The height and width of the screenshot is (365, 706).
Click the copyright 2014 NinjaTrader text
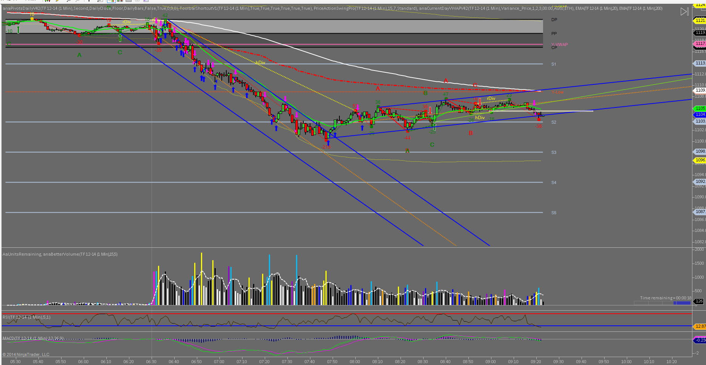(26, 354)
